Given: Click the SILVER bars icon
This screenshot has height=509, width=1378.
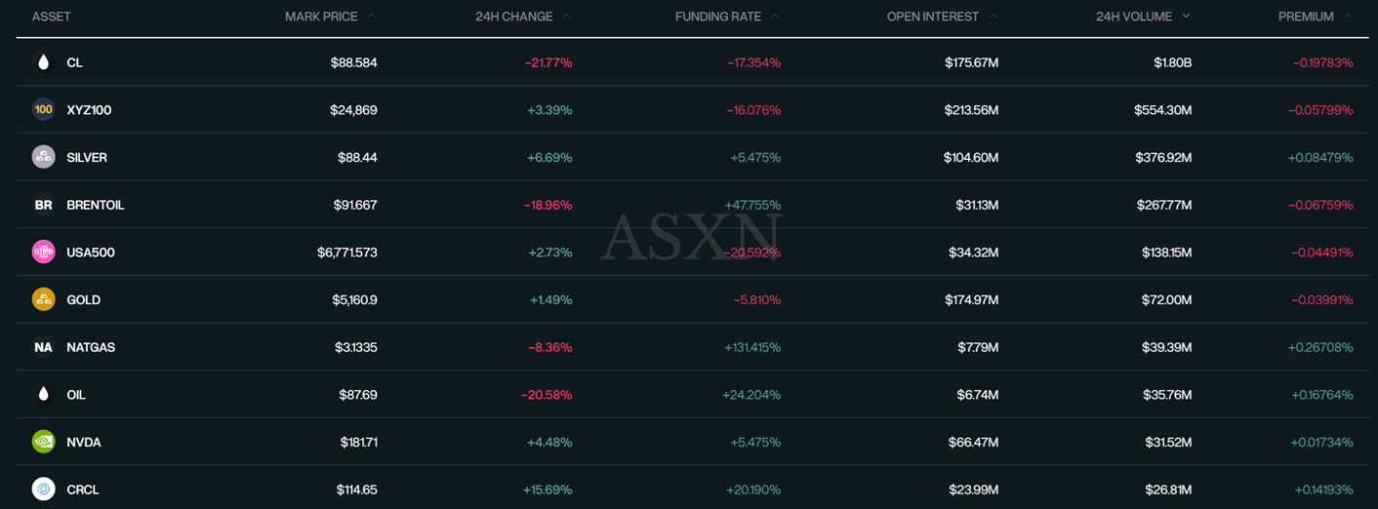Looking at the screenshot, I should [43, 157].
